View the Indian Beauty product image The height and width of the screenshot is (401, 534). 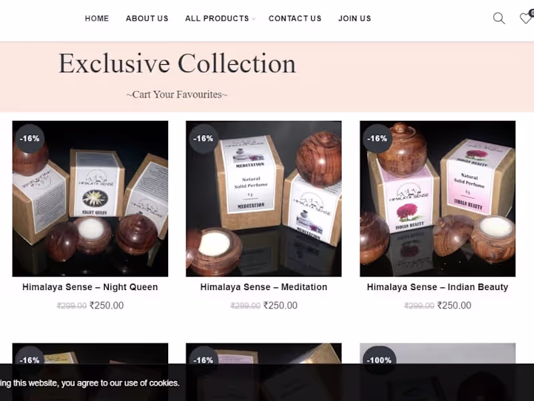click(438, 198)
